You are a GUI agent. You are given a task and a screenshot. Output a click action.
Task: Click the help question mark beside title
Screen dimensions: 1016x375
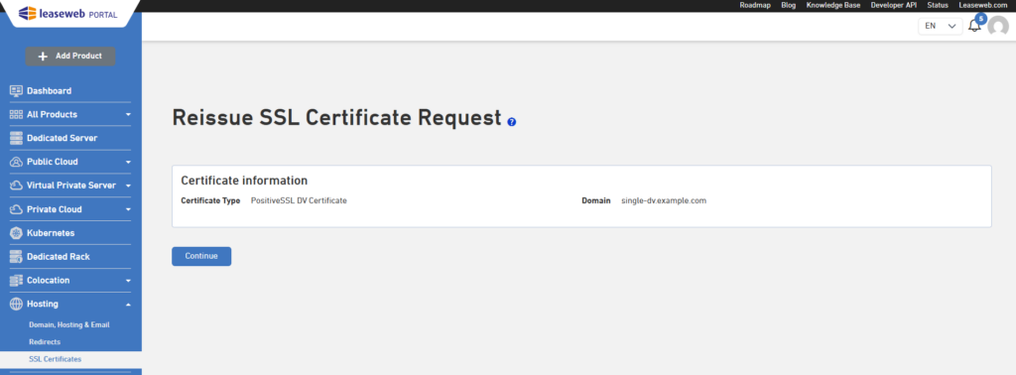tap(512, 122)
